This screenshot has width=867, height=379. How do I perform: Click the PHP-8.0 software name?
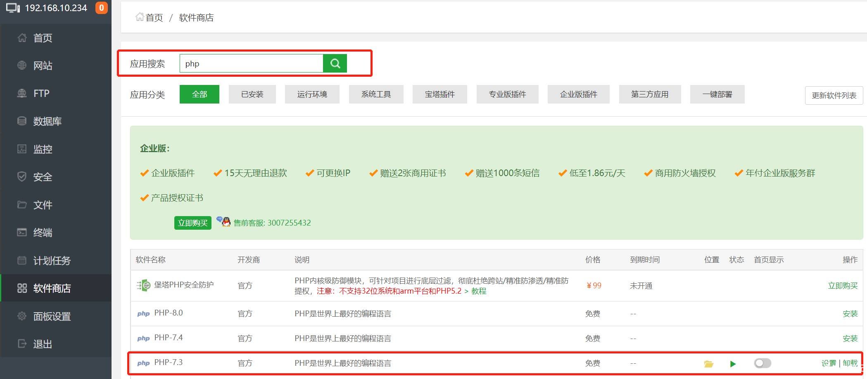coord(169,313)
